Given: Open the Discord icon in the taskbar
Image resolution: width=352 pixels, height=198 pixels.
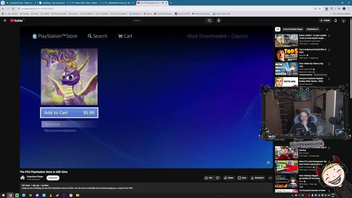Looking at the screenshot, I should click(x=37, y=195).
